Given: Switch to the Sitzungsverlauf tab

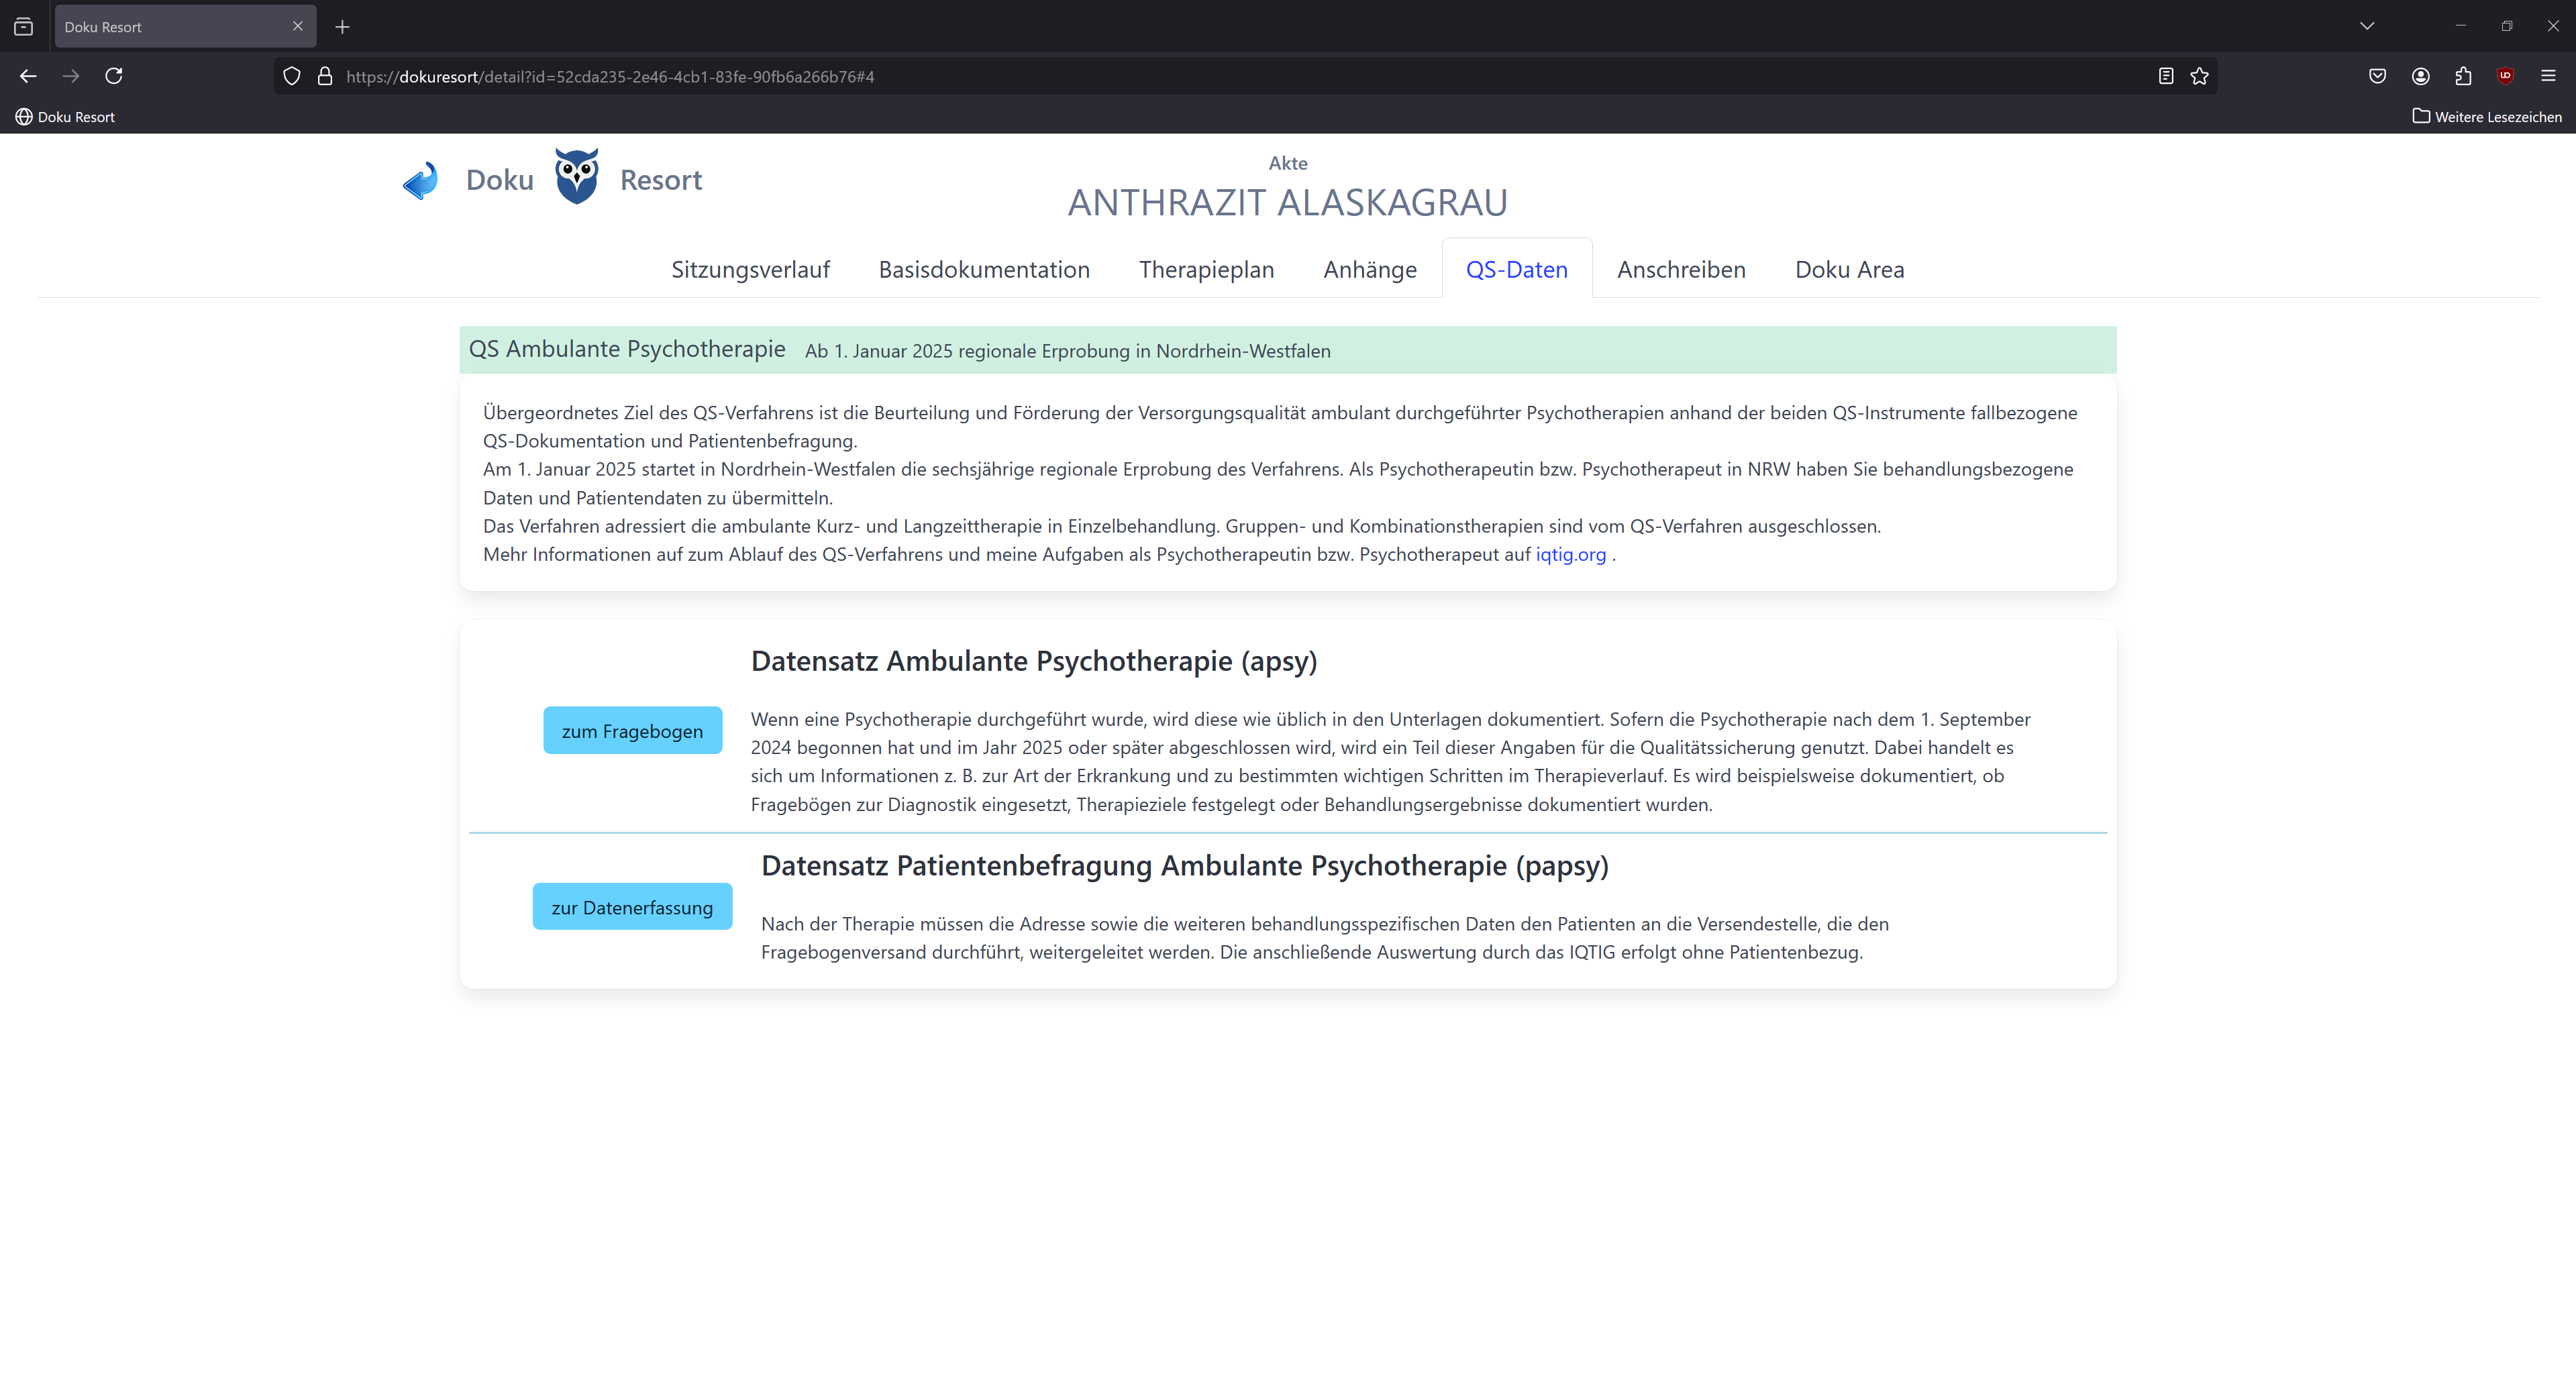Looking at the screenshot, I should (x=750, y=270).
